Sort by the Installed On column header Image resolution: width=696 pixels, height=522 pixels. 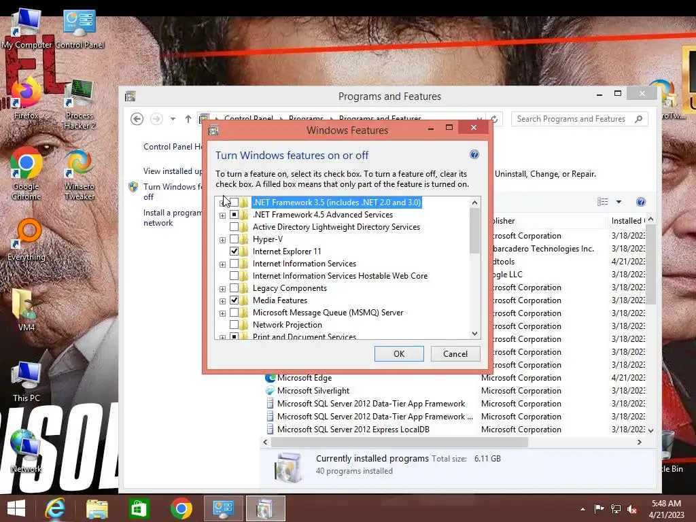[627, 221]
